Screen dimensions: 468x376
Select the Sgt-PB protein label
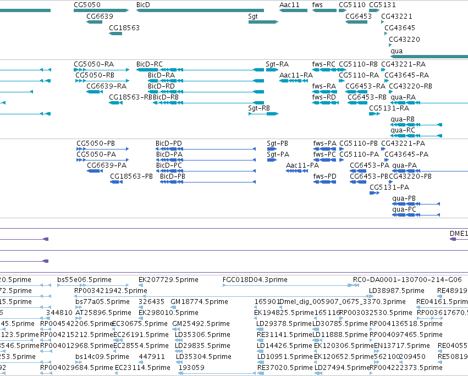point(277,143)
